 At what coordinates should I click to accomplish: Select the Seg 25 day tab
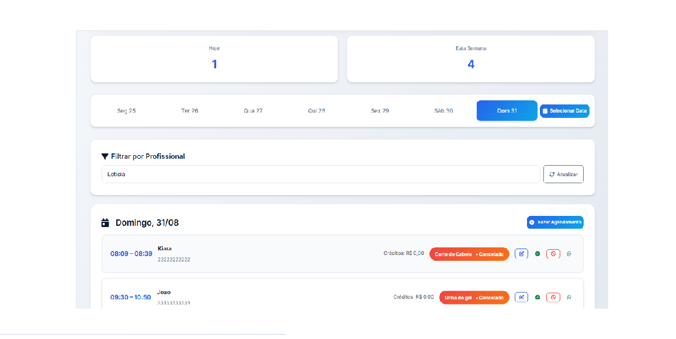pyautogui.click(x=126, y=111)
